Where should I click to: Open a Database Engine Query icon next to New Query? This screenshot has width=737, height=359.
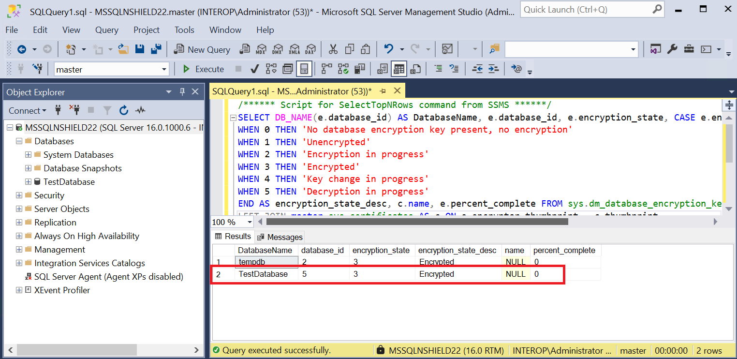click(x=245, y=49)
